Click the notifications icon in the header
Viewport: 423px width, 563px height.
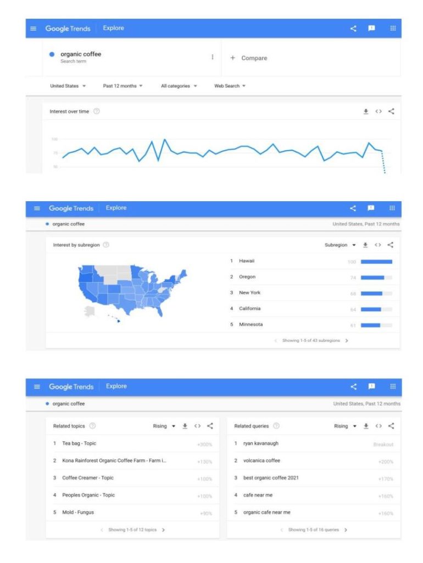click(371, 28)
